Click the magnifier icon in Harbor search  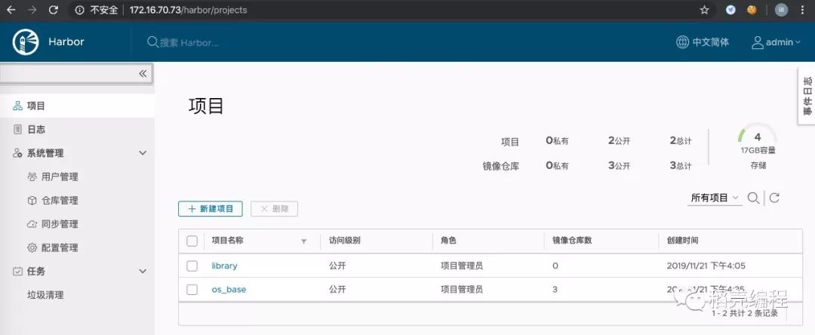click(152, 41)
